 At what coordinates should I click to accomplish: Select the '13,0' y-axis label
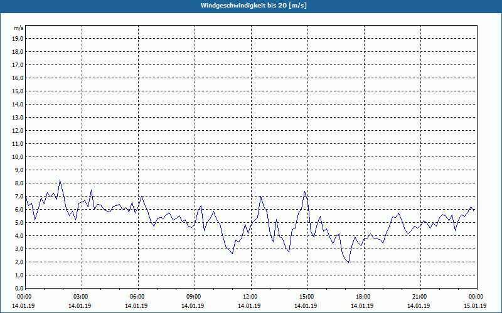[18, 118]
